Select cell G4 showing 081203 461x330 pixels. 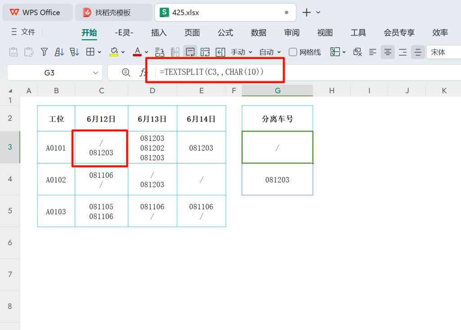click(x=277, y=180)
